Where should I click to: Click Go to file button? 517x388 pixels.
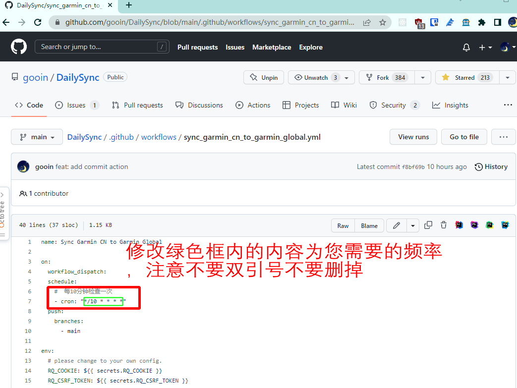click(464, 137)
